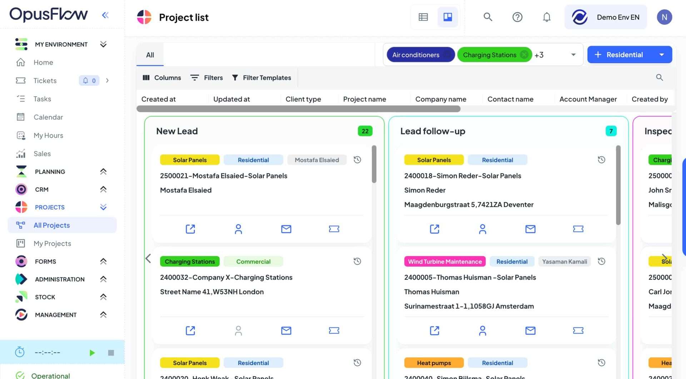Viewport: 686px width, 379px height.
Task: Open Filters panel
Action: pos(207,78)
